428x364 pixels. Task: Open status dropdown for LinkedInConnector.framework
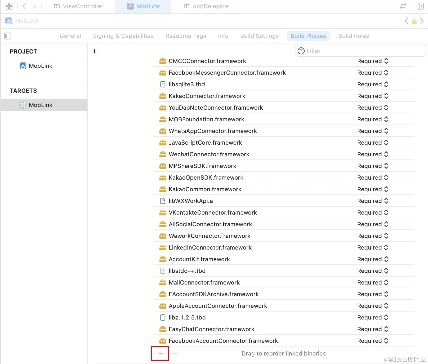pyautogui.click(x=373, y=247)
